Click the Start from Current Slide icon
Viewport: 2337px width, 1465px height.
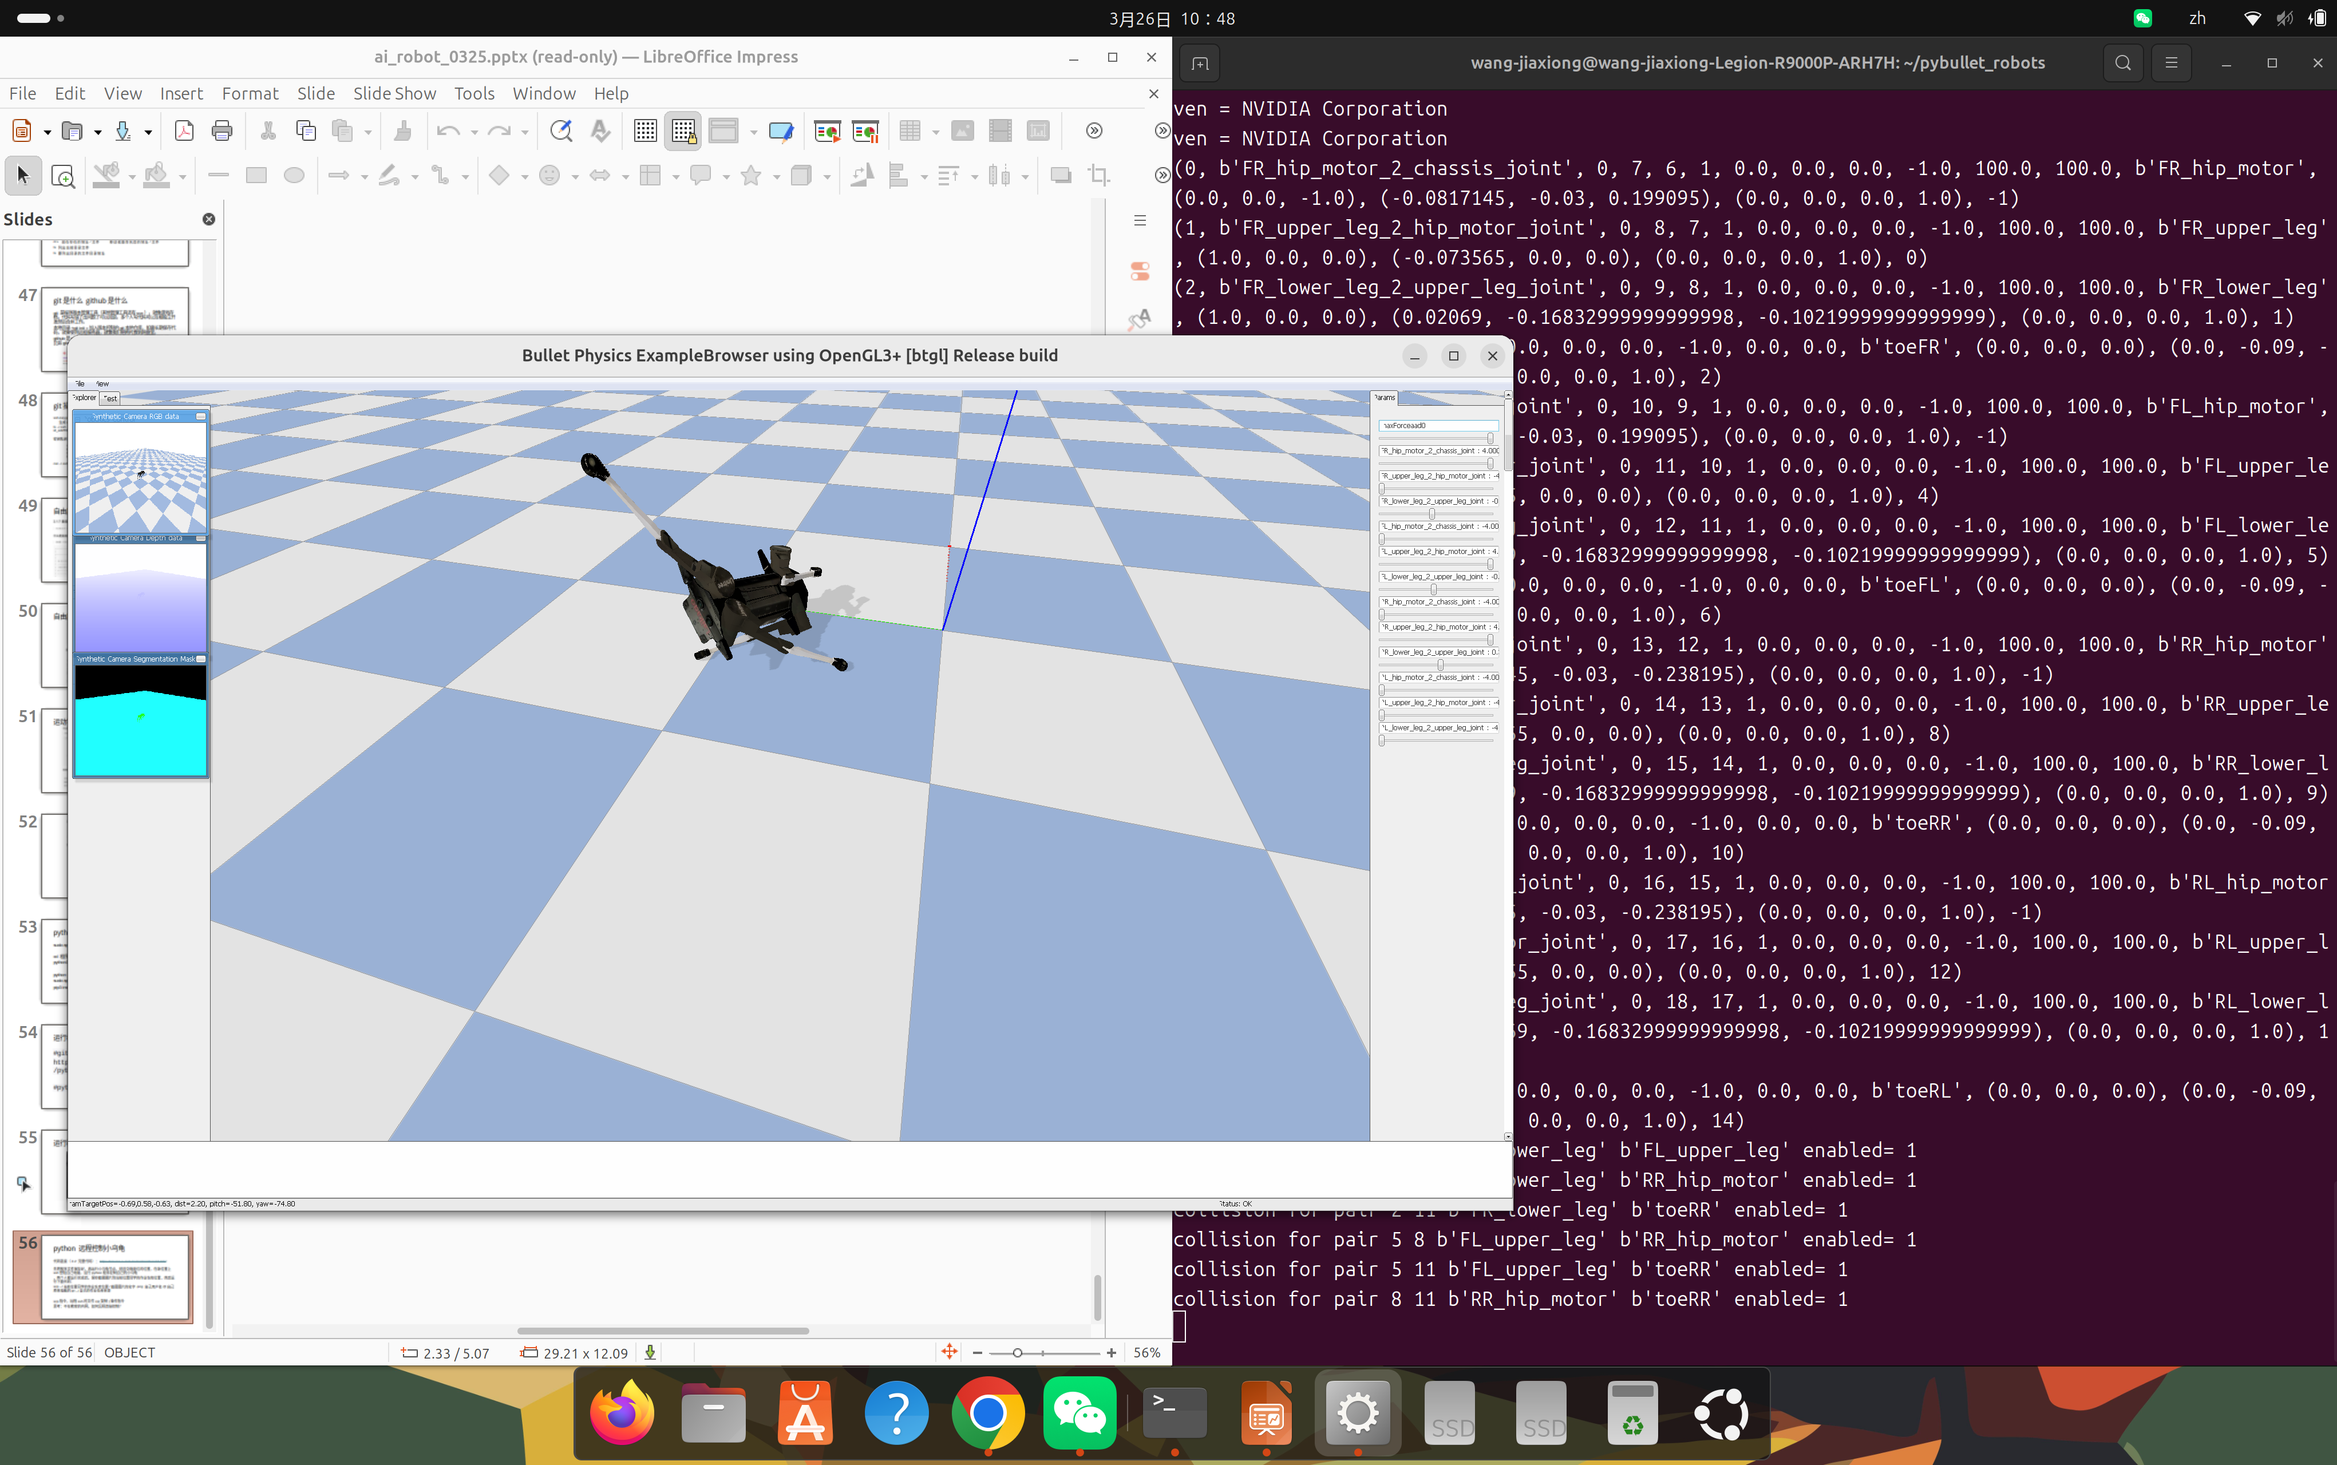pos(865,131)
